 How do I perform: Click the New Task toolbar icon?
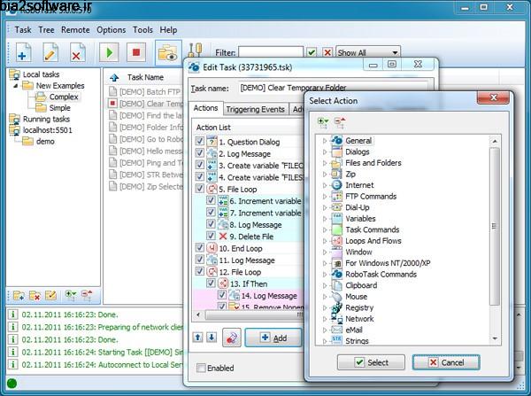pos(22,53)
